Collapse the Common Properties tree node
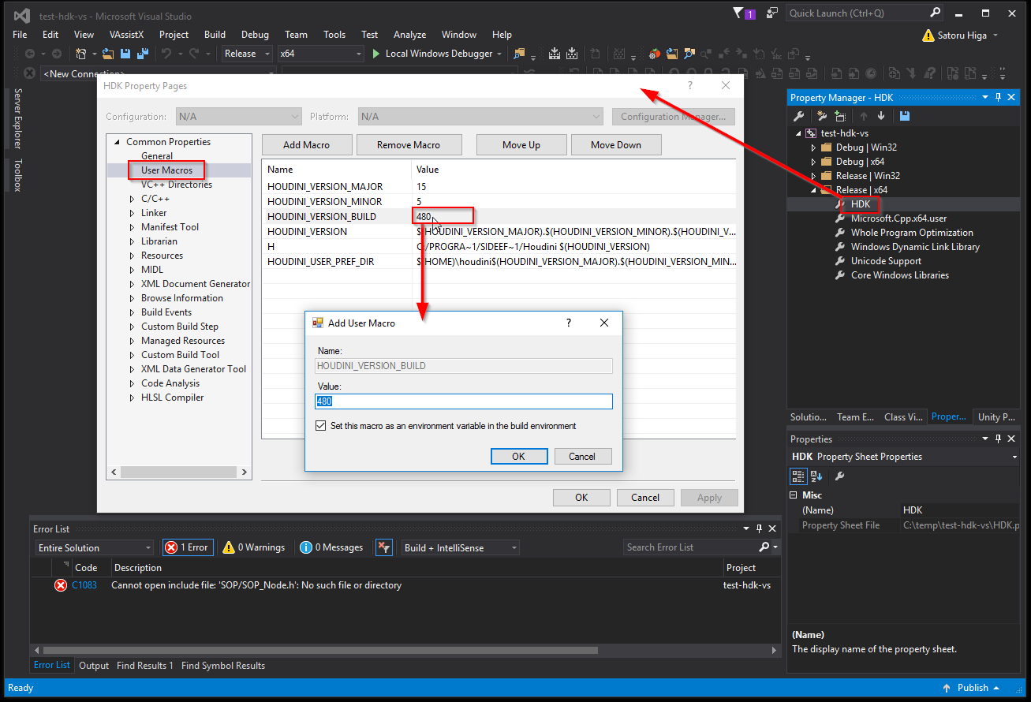 pyautogui.click(x=118, y=142)
